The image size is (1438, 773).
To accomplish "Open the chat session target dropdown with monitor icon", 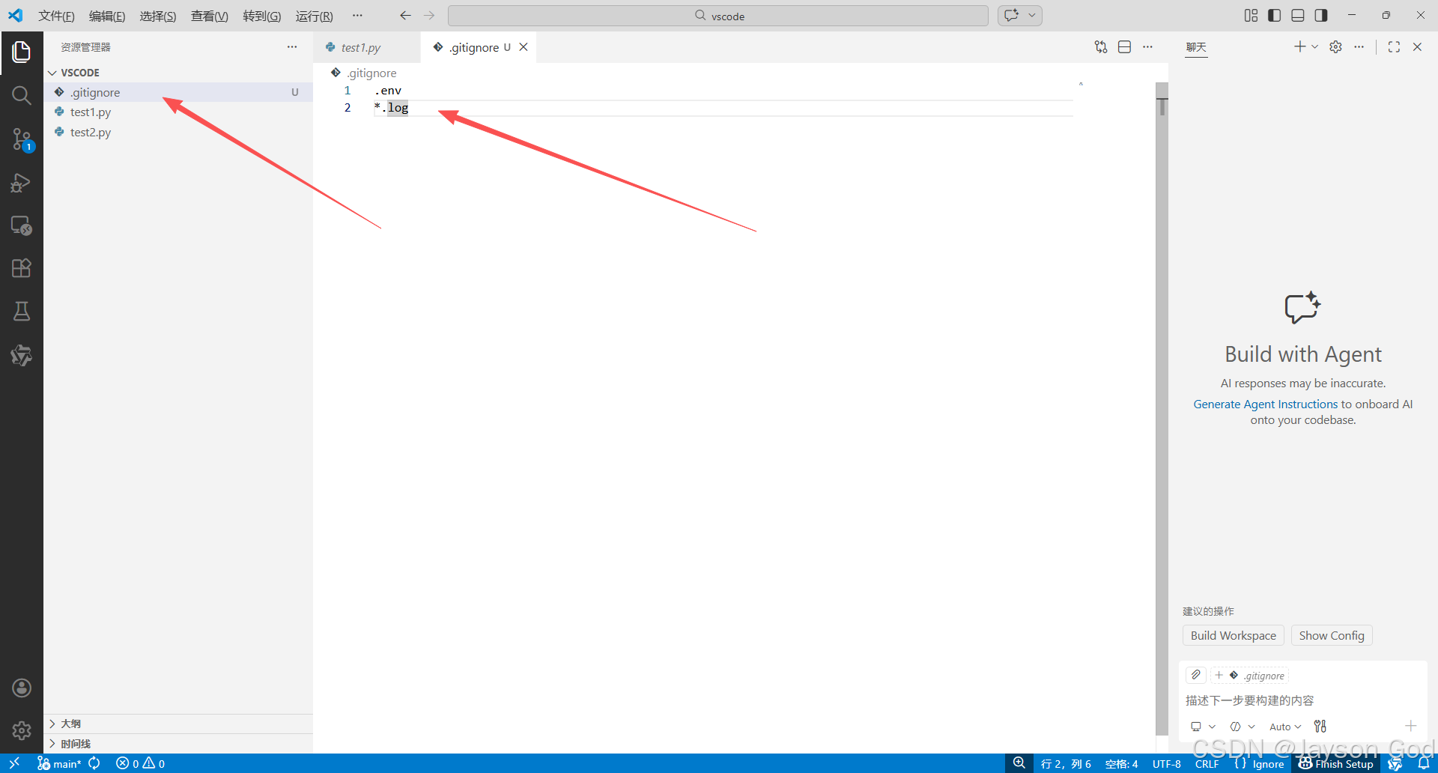I will (1203, 727).
